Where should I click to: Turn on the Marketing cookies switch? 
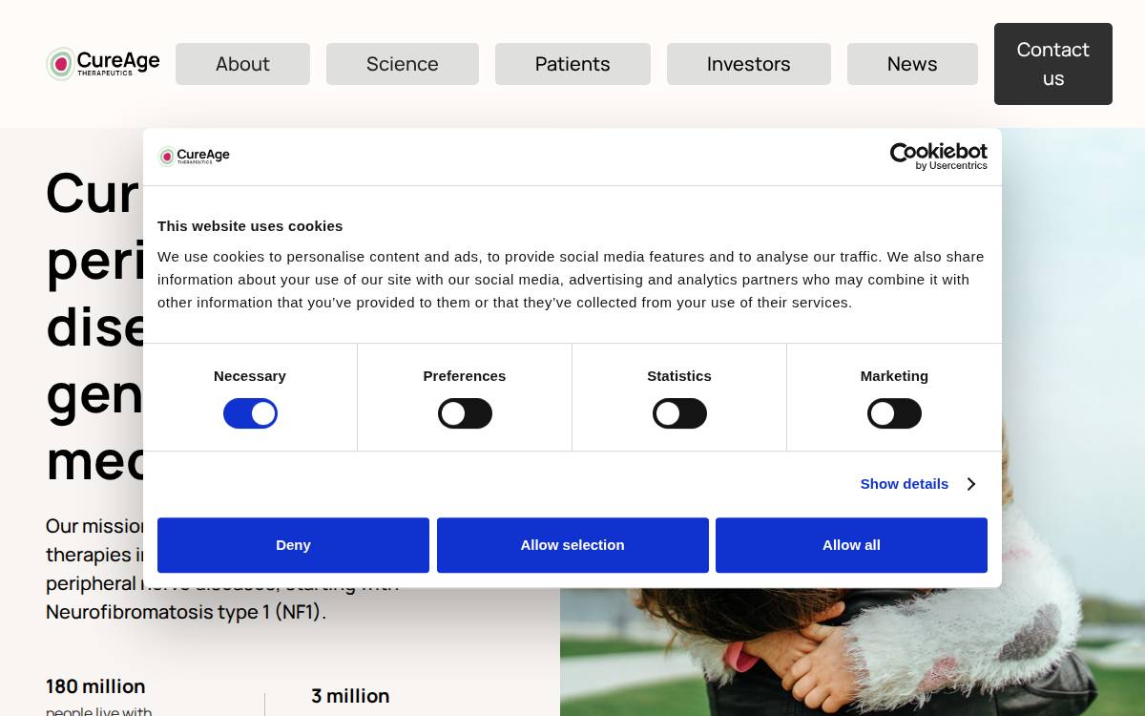click(894, 413)
